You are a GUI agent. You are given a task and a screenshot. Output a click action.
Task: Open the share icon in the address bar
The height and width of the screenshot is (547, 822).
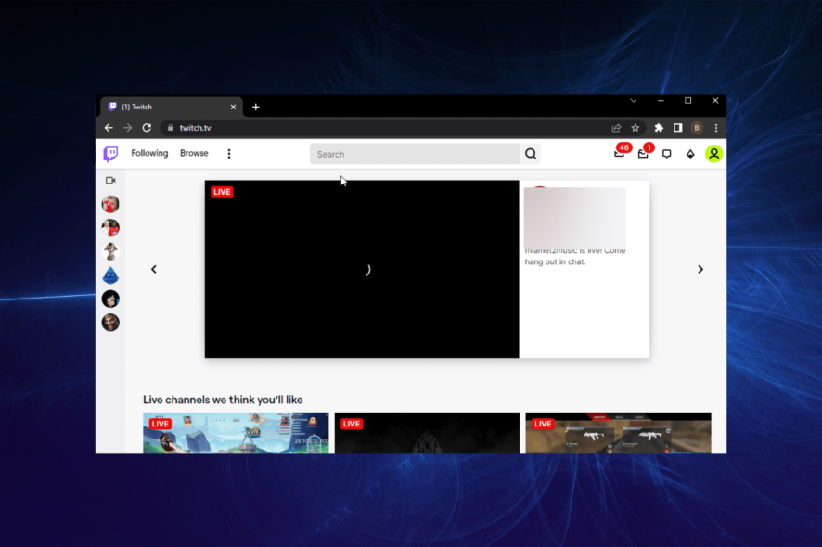tap(614, 127)
